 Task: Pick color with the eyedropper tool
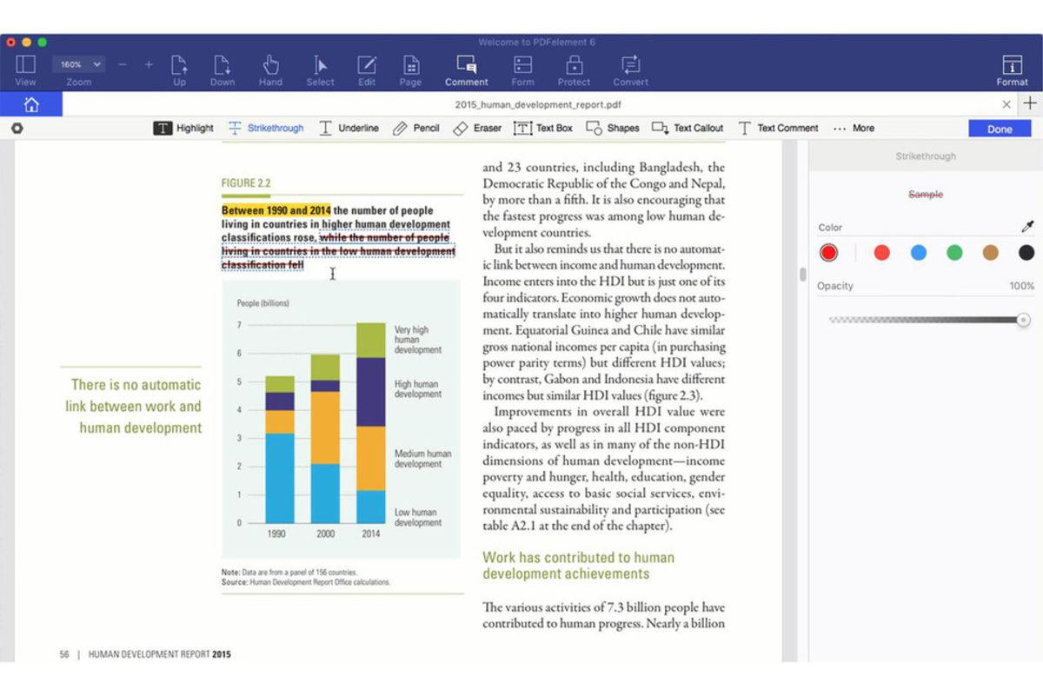click(x=1027, y=228)
